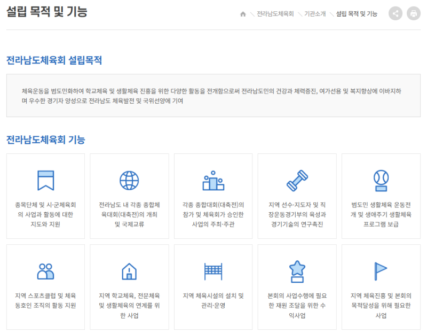Open 기관소개 breadcrumb link
Screen dimensions: 427x334
tap(315, 14)
